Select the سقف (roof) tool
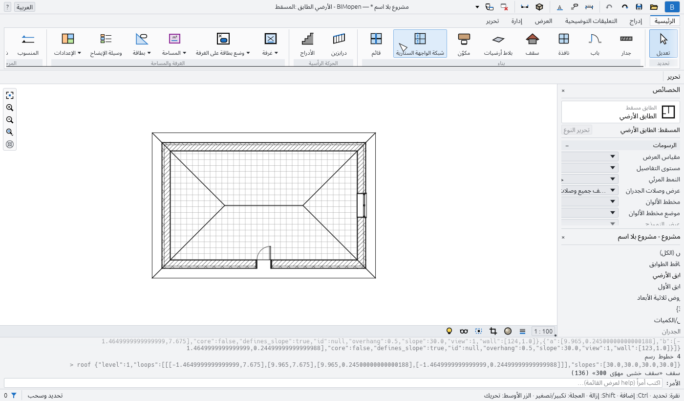Viewport: 684px width, 401px height. 532,44
